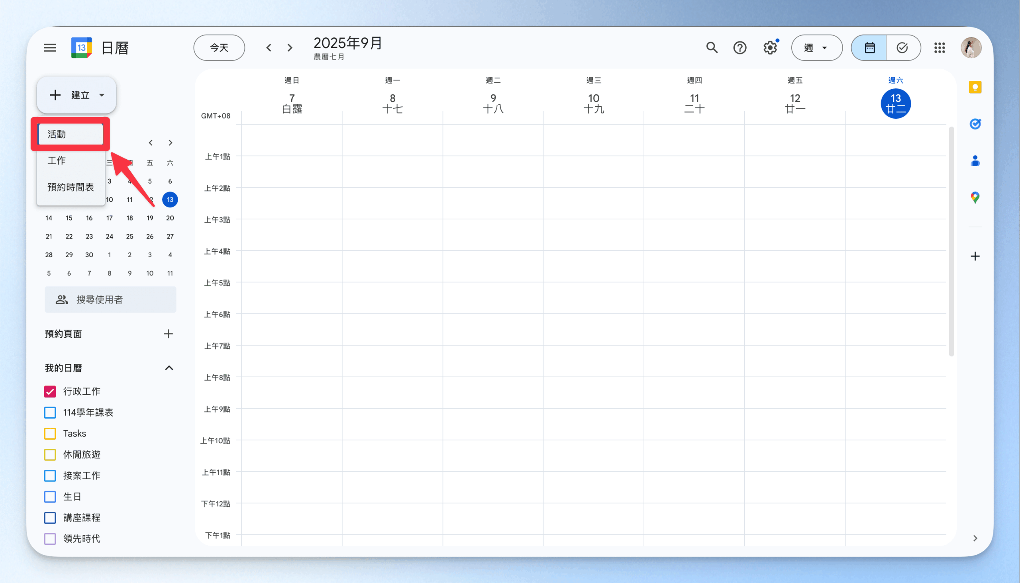Screen dimensions: 1020x583
Task: Click the 搜尋使用者 search field
Action: (110, 299)
